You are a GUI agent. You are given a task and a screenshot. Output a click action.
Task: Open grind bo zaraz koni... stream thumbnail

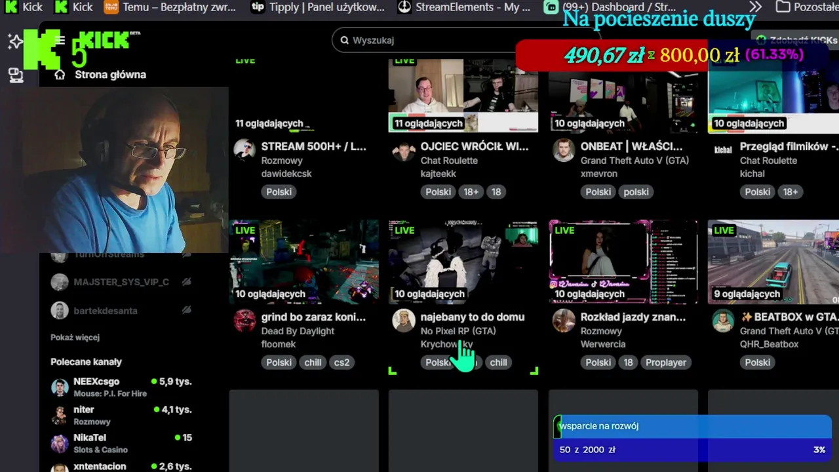pyautogui.click(x=304, y=262)
